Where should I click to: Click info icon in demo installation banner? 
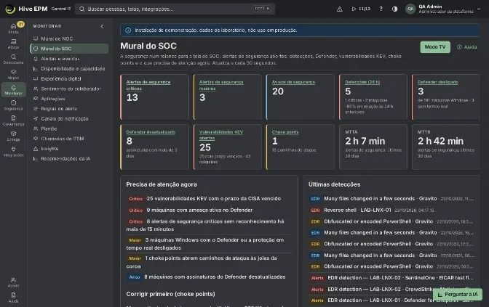coord(128,30)
